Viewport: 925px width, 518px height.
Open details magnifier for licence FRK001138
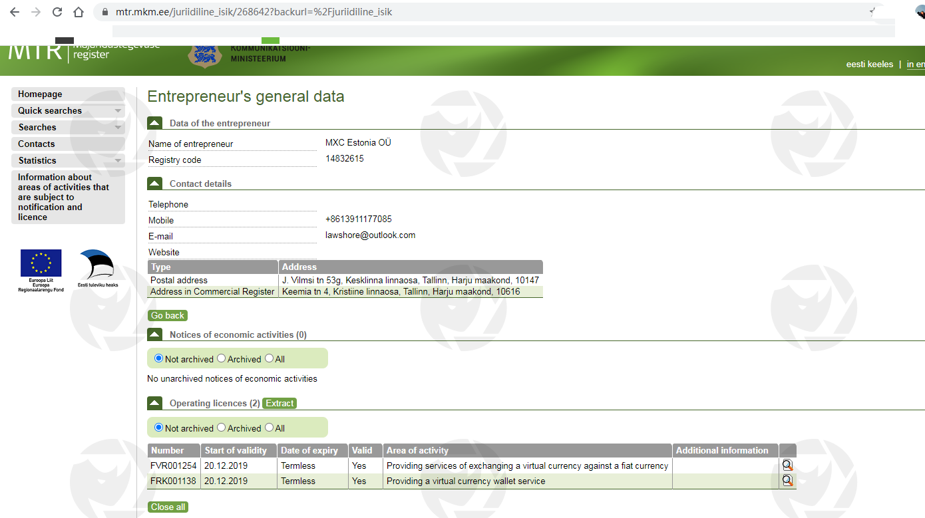(787, 481)
